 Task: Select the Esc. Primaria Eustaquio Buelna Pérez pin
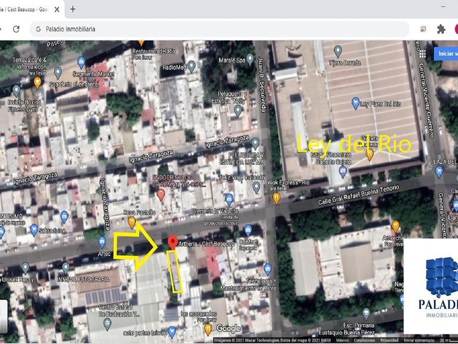(366, 314)
